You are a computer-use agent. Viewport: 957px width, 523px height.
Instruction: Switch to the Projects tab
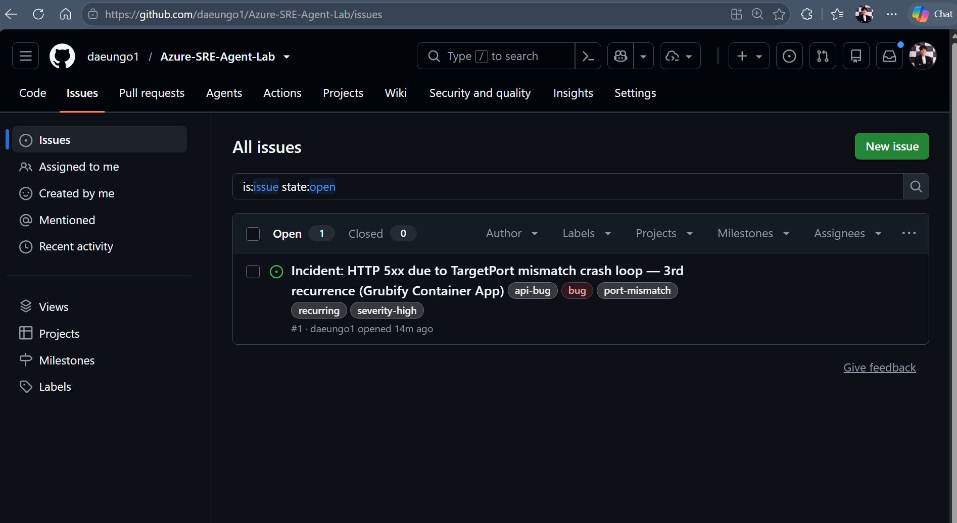pos(343,93)
